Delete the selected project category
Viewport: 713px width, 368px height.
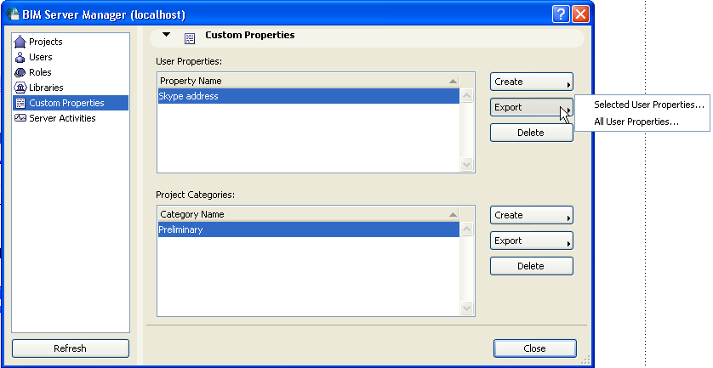pyautogui.click(x=531, y=266)
